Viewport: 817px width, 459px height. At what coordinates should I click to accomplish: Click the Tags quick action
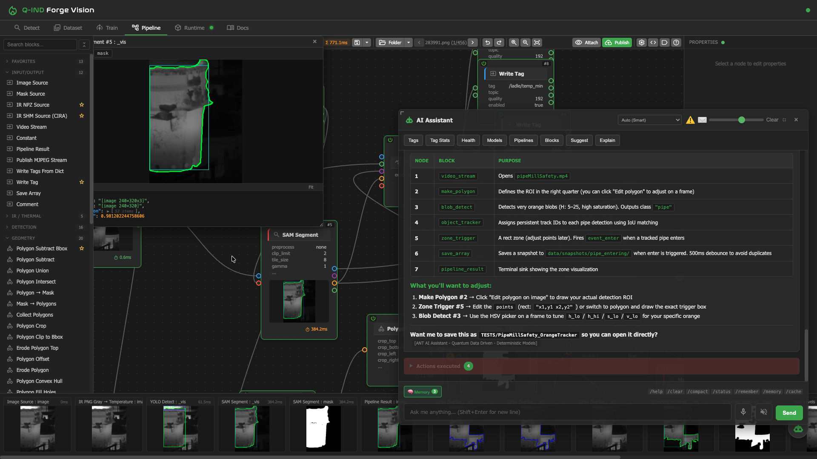point(413,141)
